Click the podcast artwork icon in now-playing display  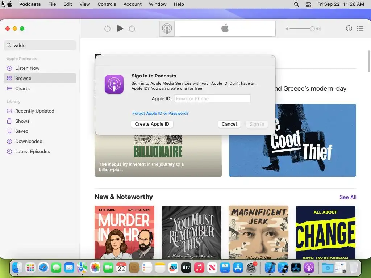167,29
